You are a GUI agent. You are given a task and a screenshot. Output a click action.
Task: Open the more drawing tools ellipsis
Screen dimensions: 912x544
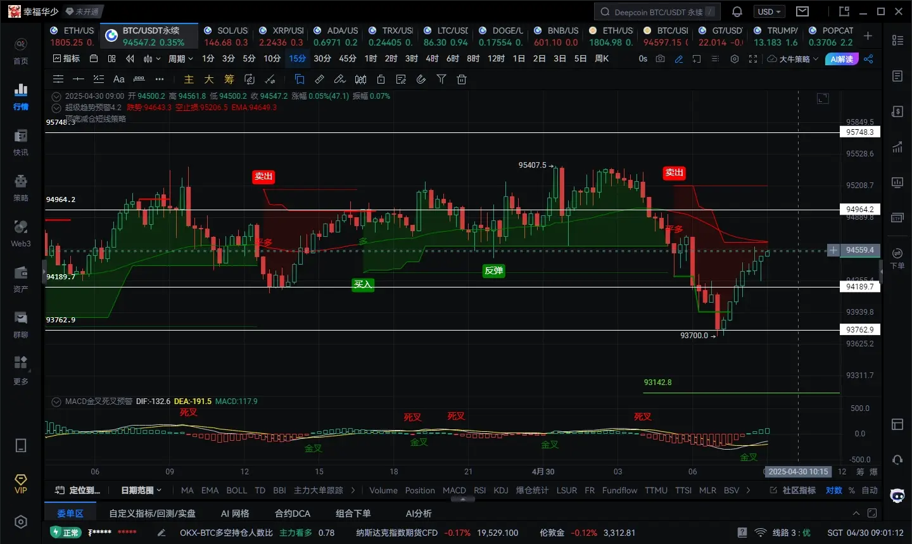160,79
